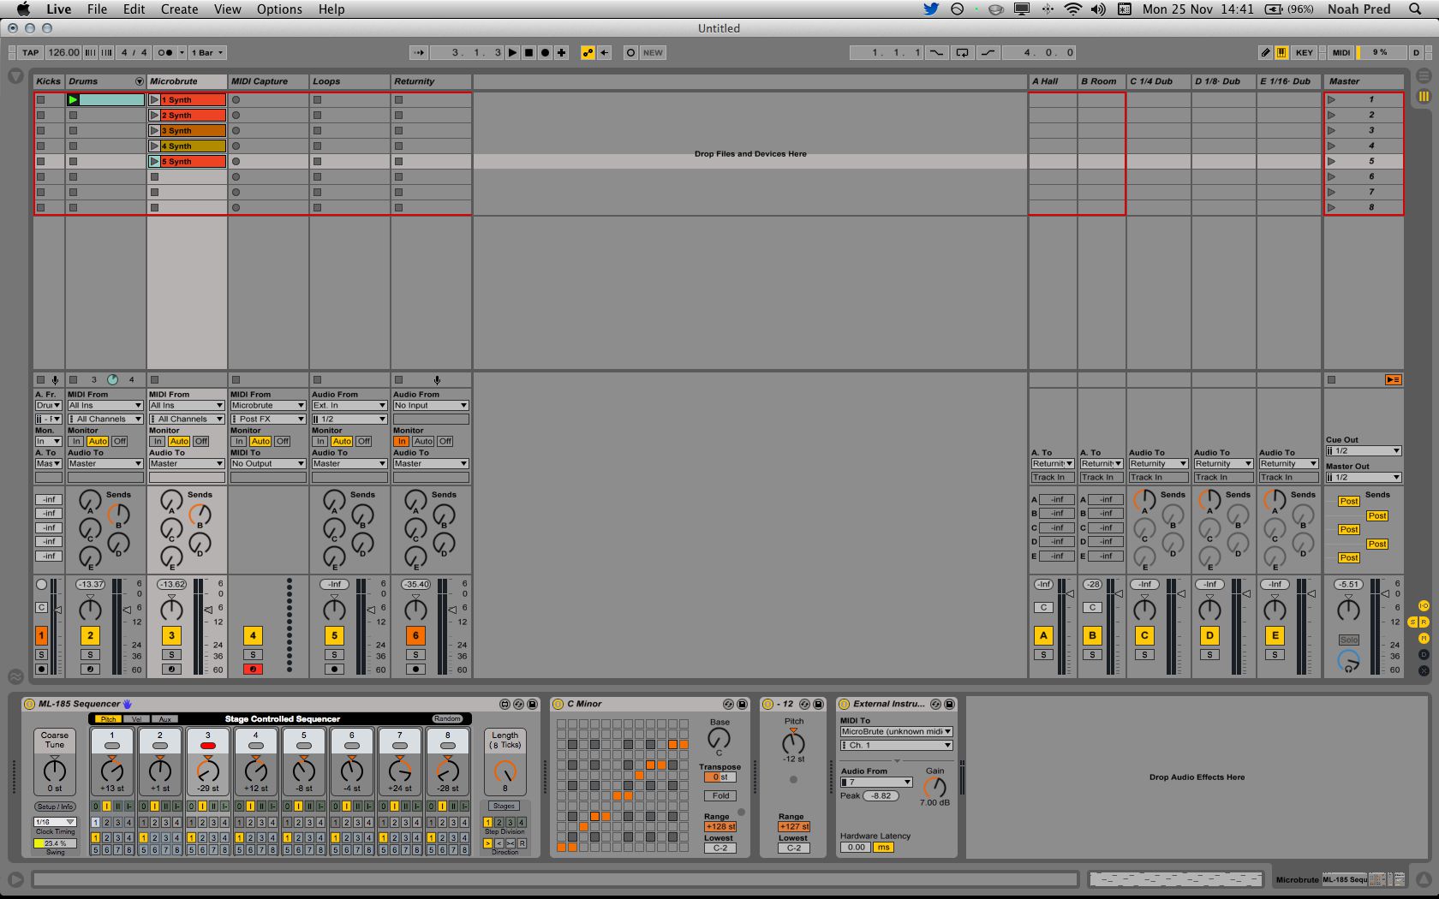Open the browser via the triangle toggle
The height and width of the screenshot is (899, 1439).
pyautogui.click(x=15, y=76)
